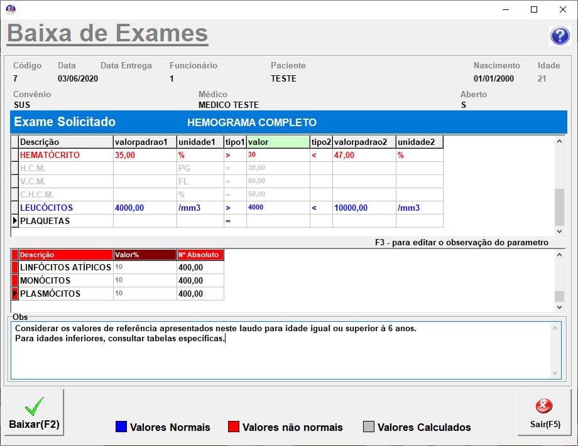This screenshot has width=578, height=446.
Task: Click the blue Valores Normais color box
Action: tap(121, 427)
